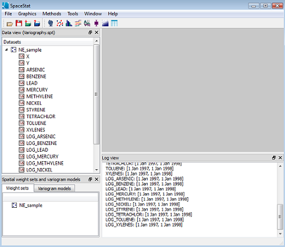The width and height of the screenshot is (285, 247).
Task: Save project with the red floppy icon
Action: click(19, 23)
